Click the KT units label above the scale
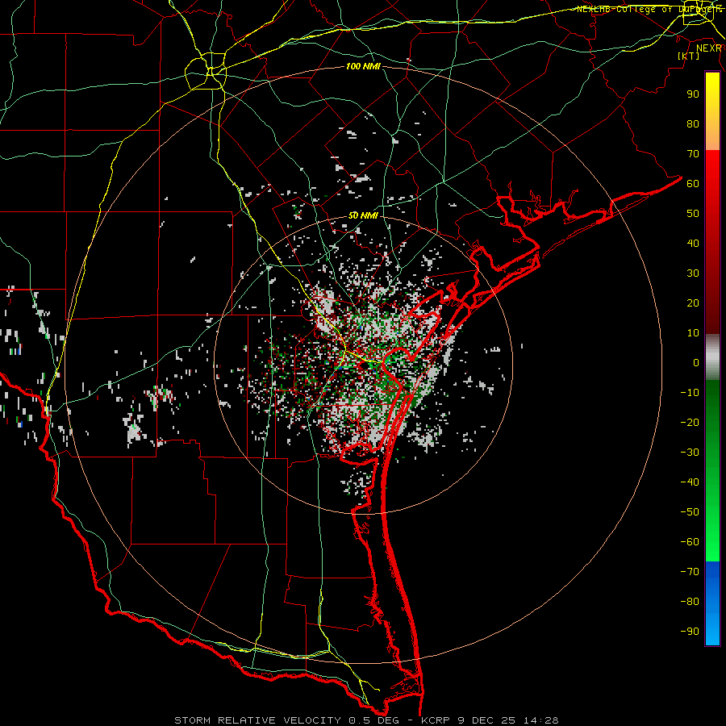Image resolution: width=726 pixels, height=726 pixels. (x=689, y=56)
